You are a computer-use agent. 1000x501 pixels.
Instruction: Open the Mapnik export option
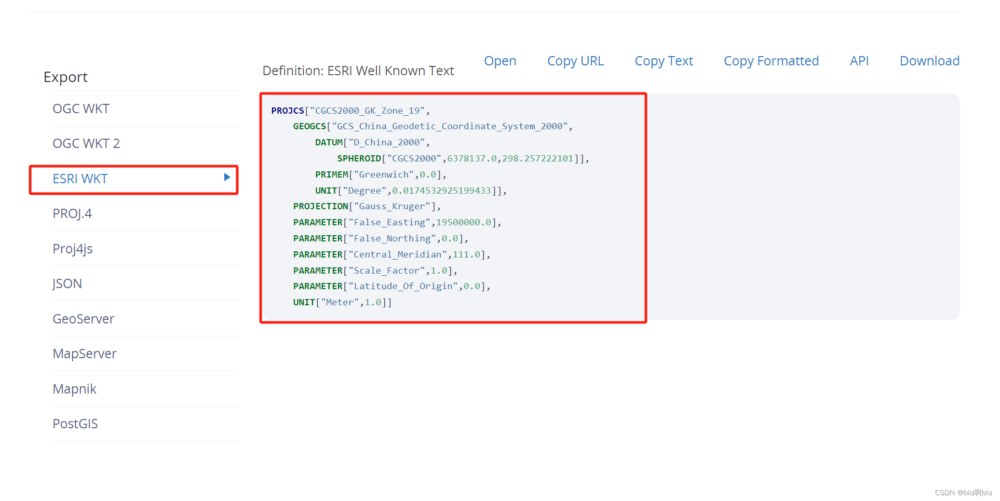[x=74, y=389]
